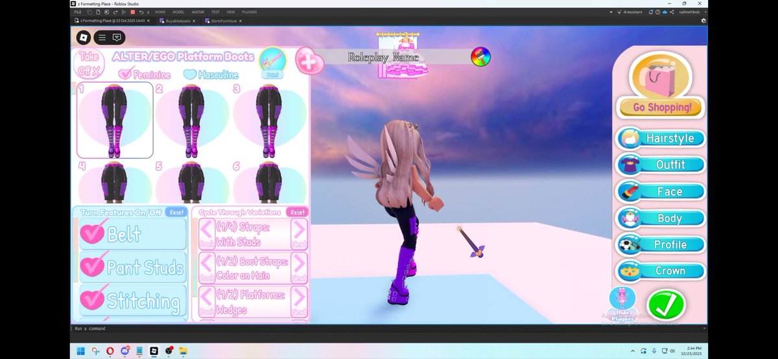Viewport: 778px width, 359px height.
Task: Toggle the Pant Studs feature checkbox
Action: (92, 267)
